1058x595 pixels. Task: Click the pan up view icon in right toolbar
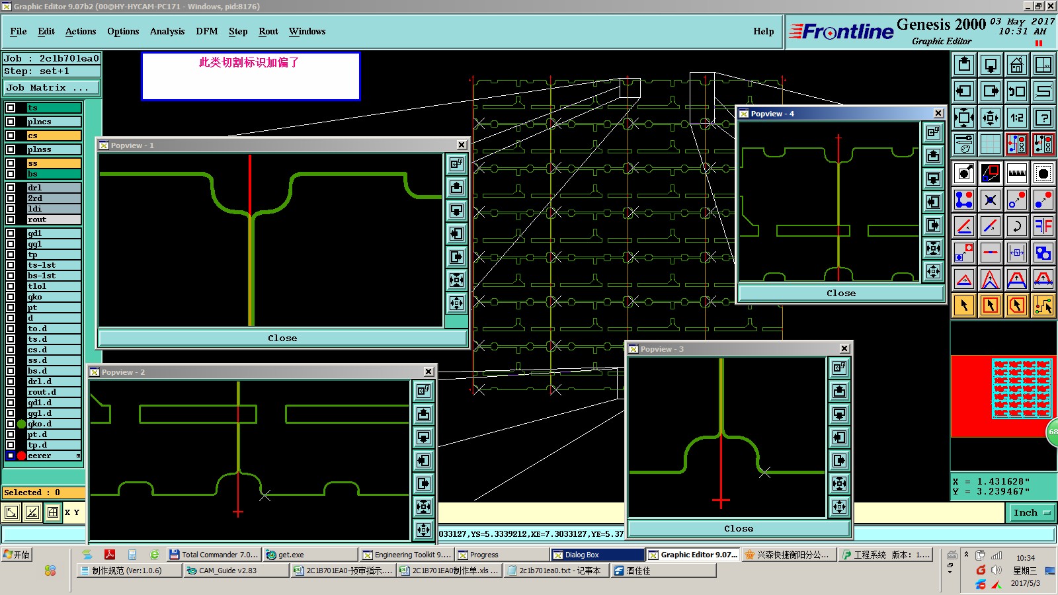pos(964,65)
